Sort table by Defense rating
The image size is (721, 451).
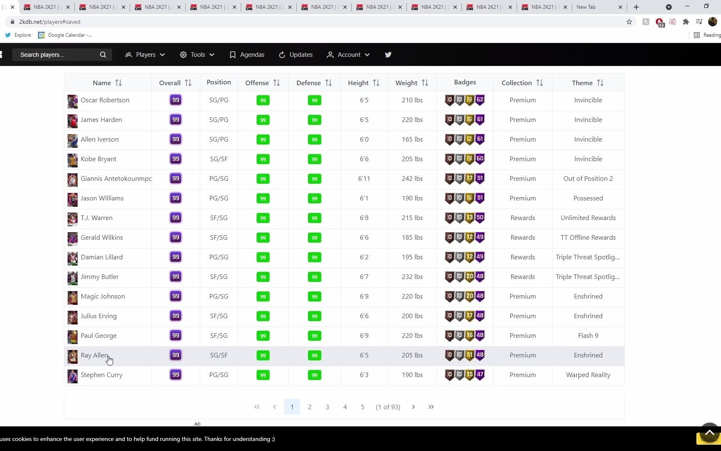[329, 83]
